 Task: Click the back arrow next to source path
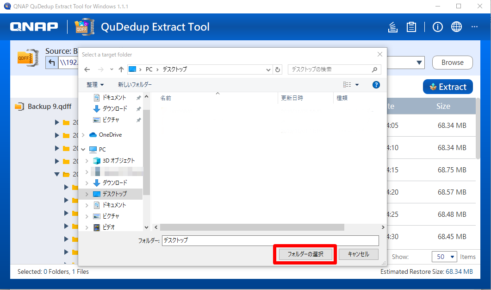(52, 63)
